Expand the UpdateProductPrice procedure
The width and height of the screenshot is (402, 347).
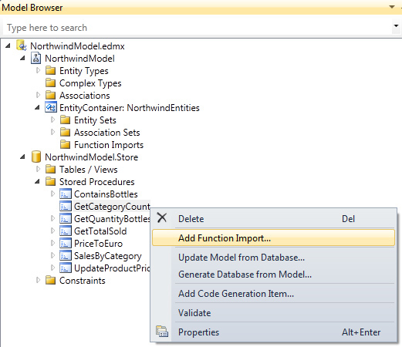[52, 268]
